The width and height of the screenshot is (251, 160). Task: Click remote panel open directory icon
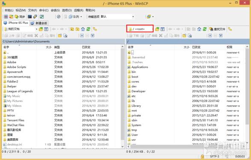[x=157, y=29]
